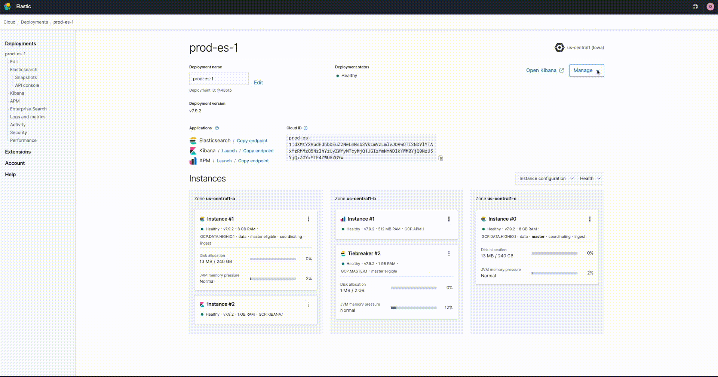Go to APM sidebar item
The image size is (718, 377).
(15, 101)
